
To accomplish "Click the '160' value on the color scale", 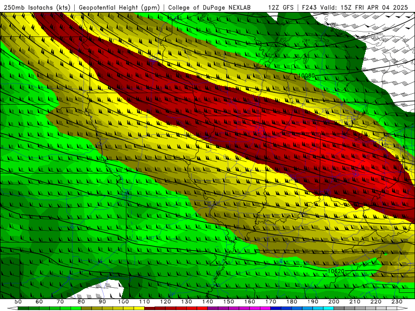I will click(x=250, y=302).
